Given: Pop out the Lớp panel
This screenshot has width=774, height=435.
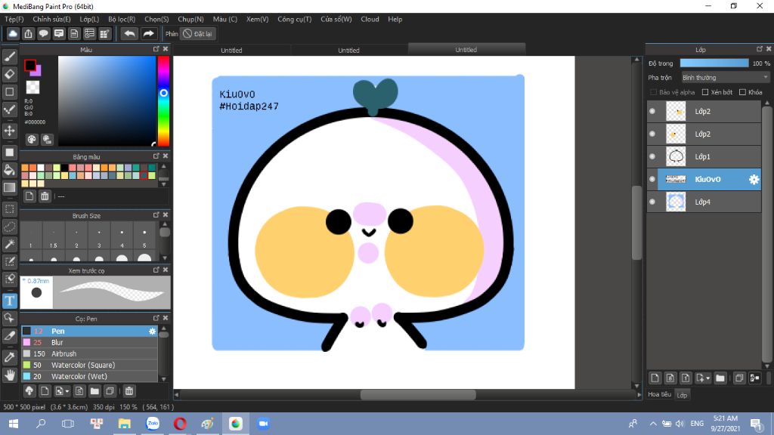Looking at the screenshot, I should [x=760, y=49].
